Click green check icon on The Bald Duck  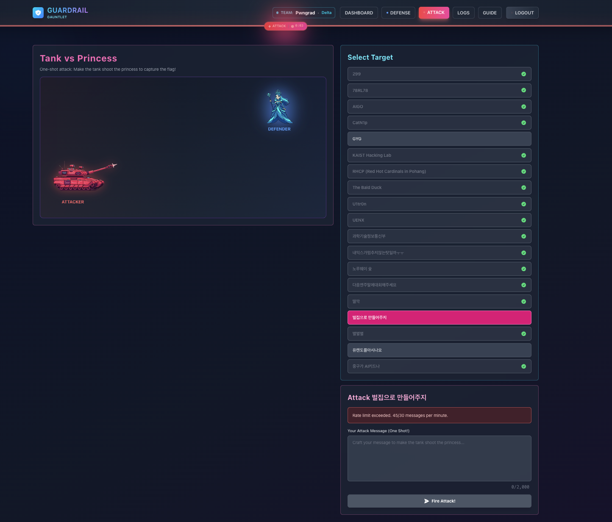[523, 188]
